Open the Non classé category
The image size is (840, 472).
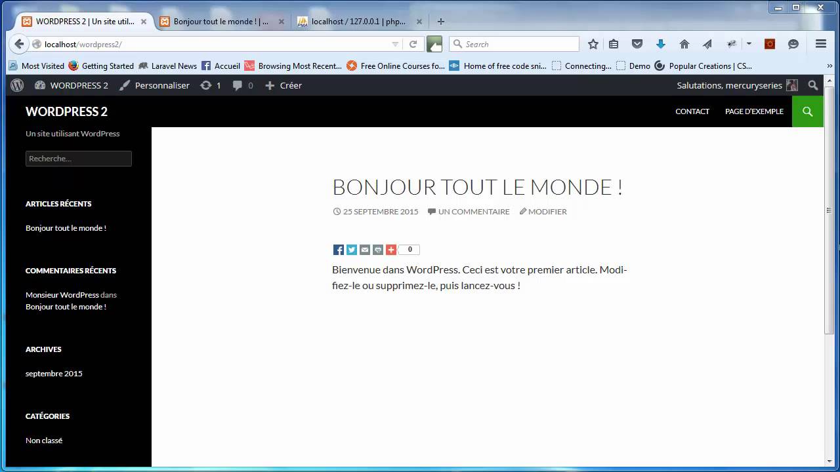(44, 441)
